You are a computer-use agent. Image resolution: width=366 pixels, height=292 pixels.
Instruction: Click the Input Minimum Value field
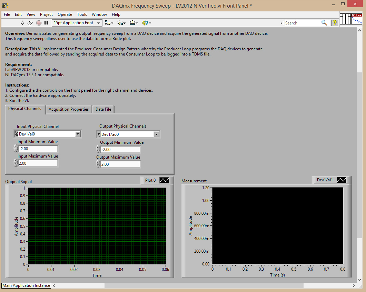point(38,149)
